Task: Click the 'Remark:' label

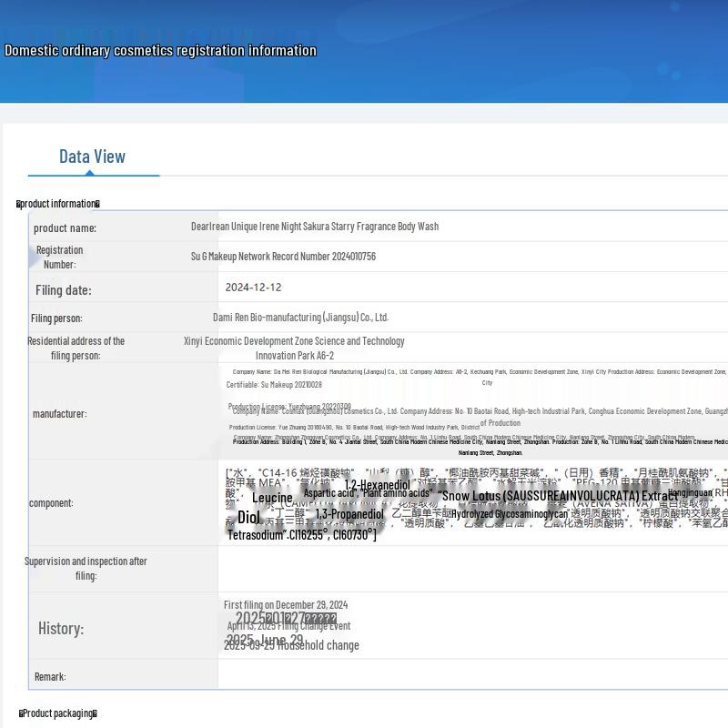Action: (50, 677)
